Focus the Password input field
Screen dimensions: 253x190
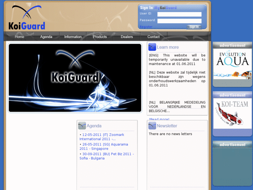[x=180, y=21]
